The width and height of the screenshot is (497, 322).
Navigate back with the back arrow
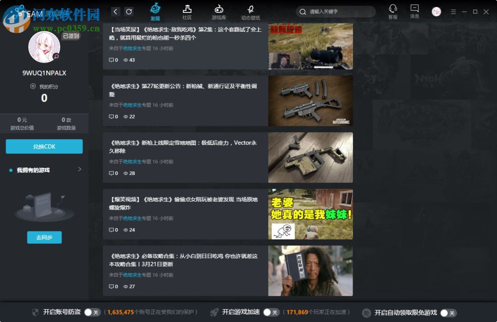pos(115,11)
